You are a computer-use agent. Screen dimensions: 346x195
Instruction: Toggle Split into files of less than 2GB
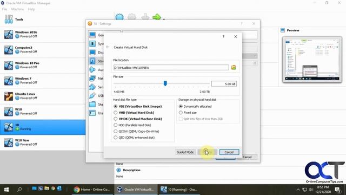pyautogui.click(x=181, y=119)
